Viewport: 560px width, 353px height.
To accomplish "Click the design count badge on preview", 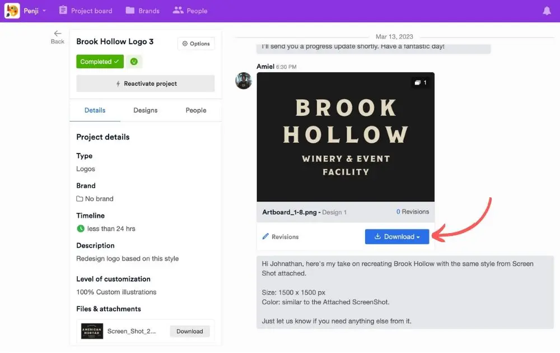I will click(x=421, y=82).
